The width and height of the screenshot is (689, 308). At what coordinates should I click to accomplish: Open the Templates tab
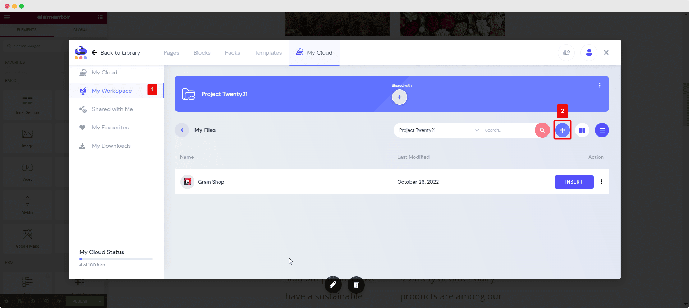tap(268, 52)
